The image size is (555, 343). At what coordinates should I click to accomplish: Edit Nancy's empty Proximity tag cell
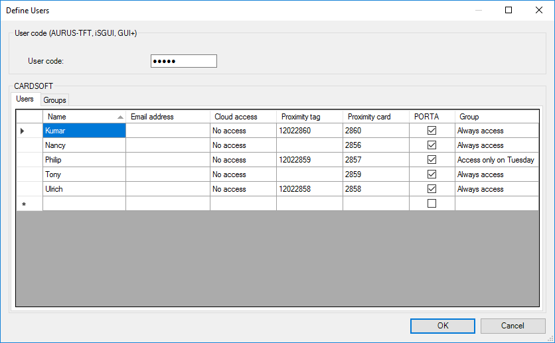(x=309, y=145)
